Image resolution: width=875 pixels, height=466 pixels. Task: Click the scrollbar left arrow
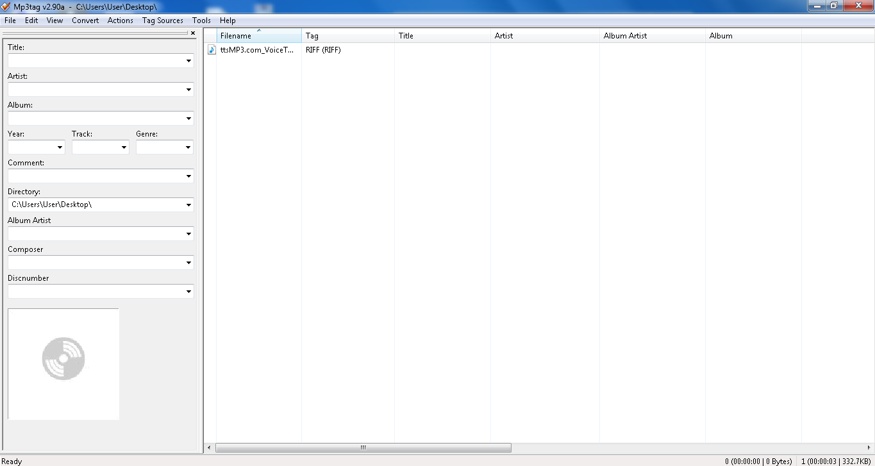point(209,447)
